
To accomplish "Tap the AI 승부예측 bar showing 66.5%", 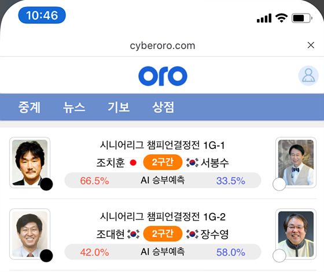I will click(x=163, y=180).
